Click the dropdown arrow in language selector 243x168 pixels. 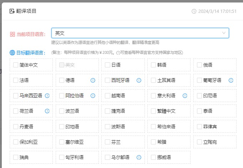click(x=224, y=33)
